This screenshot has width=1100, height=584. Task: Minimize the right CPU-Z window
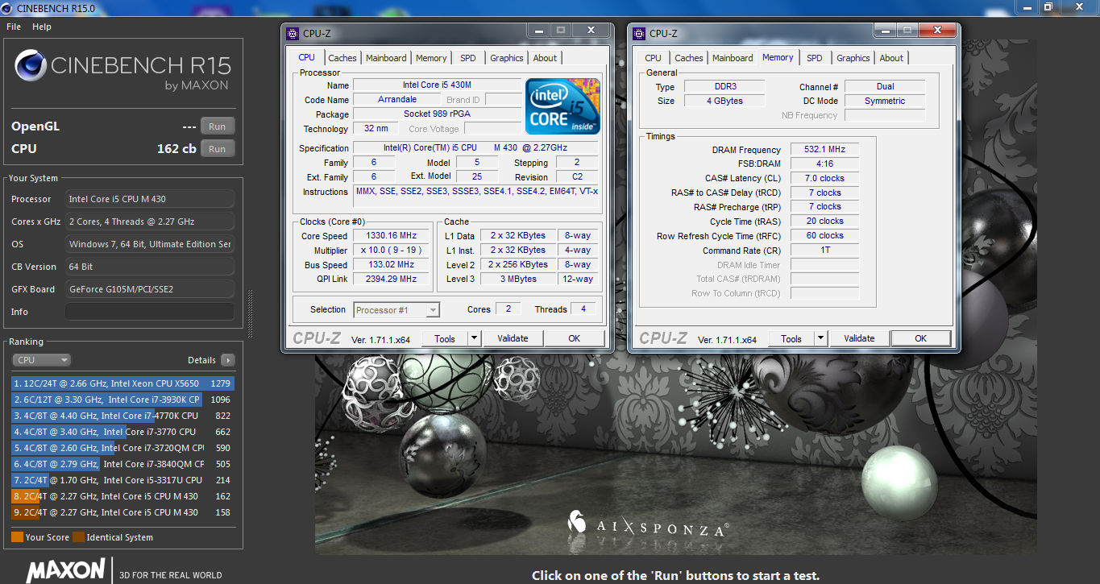coord(885,30)
